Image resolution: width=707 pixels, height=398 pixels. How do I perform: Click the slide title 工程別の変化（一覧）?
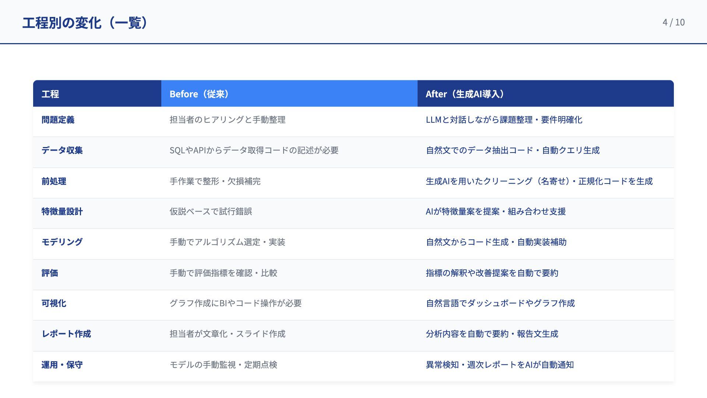(x=85, y=23)
